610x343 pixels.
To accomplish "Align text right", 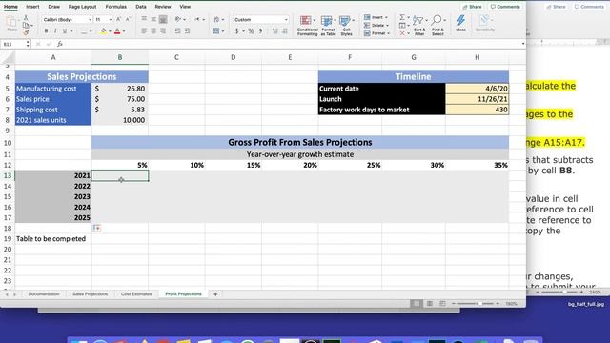I will pyautogui.click(x=163, y=31).
